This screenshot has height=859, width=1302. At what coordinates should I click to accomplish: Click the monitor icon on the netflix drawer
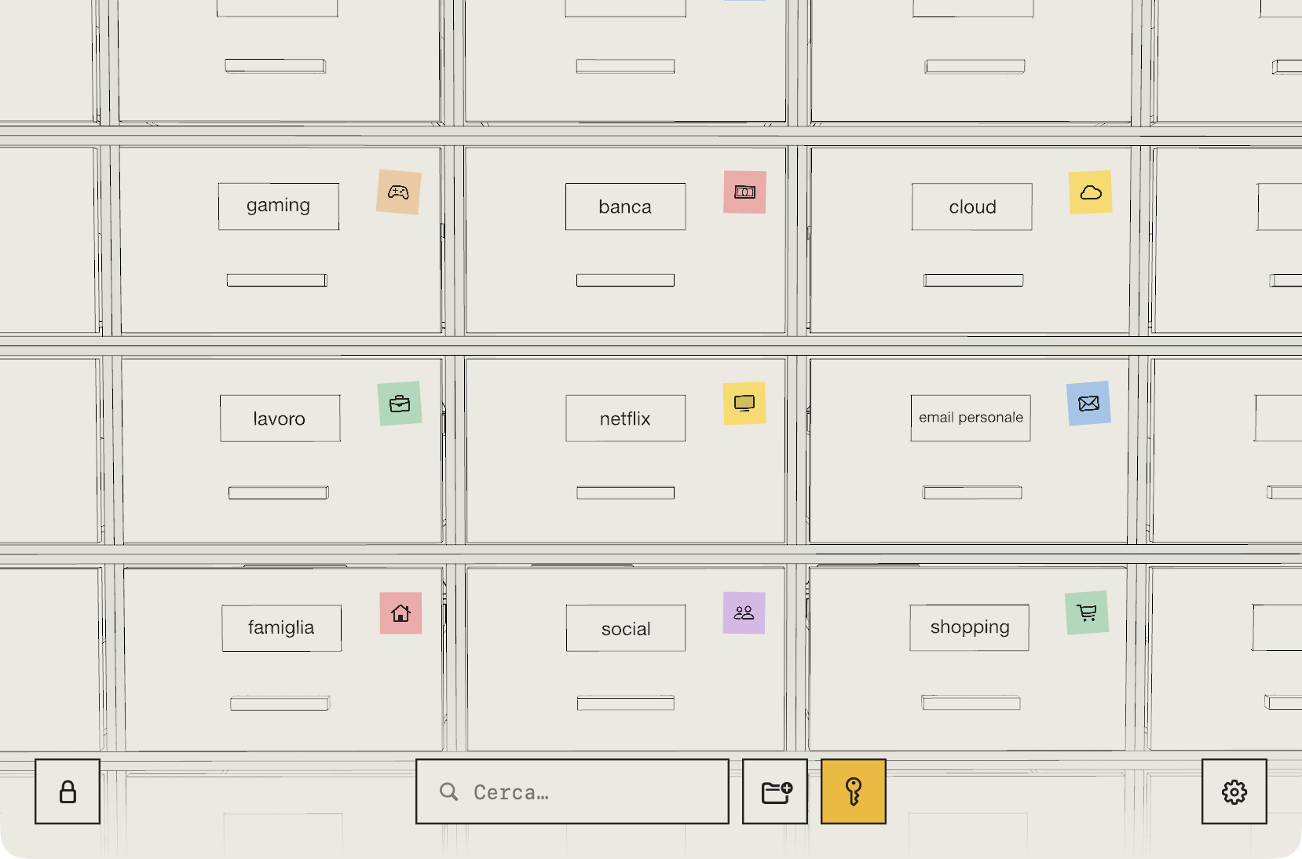click(x=744, y=404)
